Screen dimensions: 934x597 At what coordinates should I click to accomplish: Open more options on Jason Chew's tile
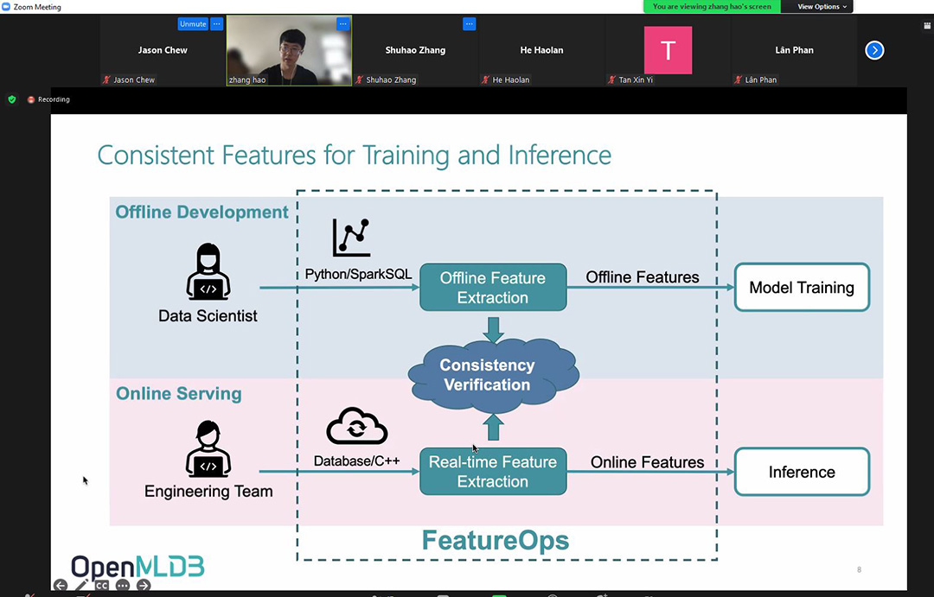click(x=217, y=24)
